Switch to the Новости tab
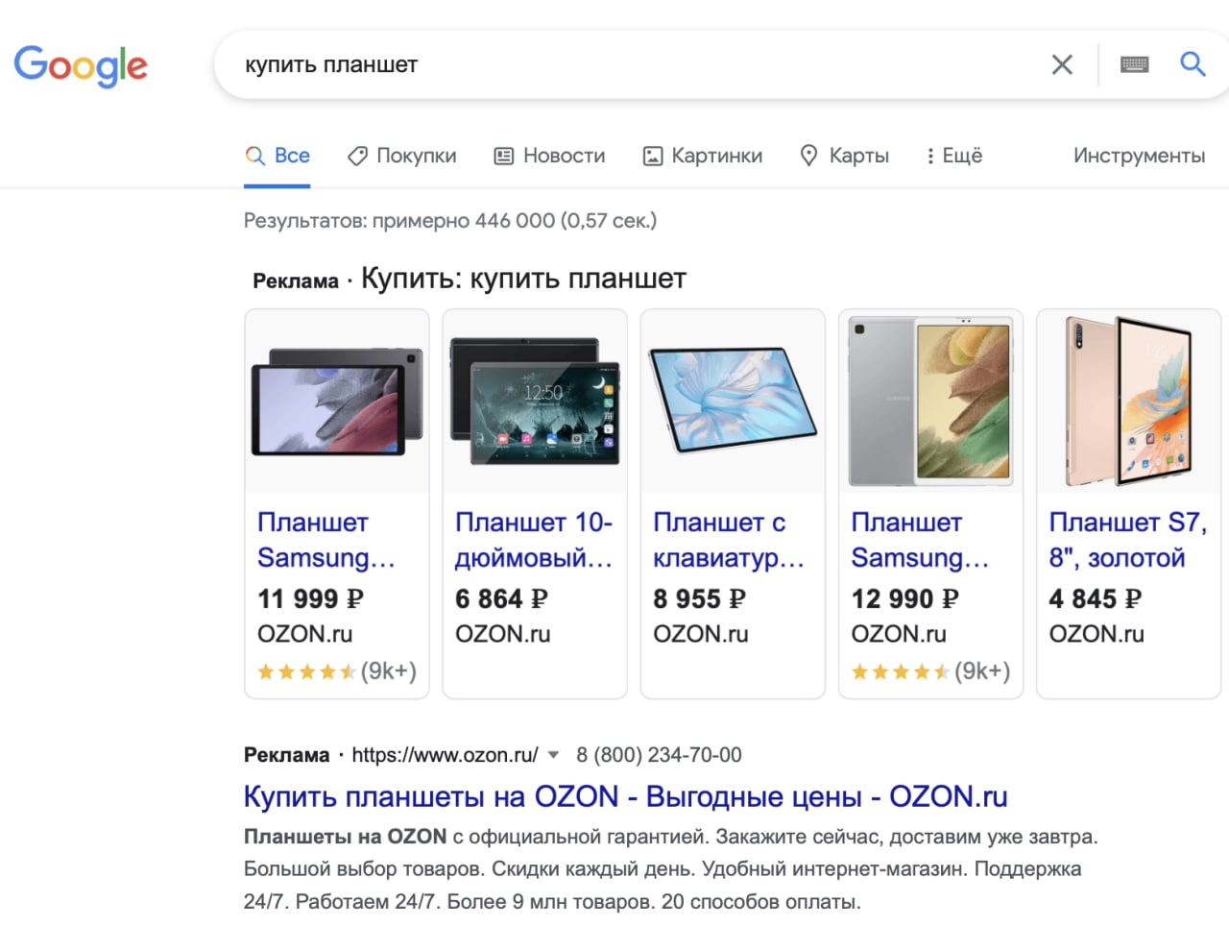 pos(550,156)
